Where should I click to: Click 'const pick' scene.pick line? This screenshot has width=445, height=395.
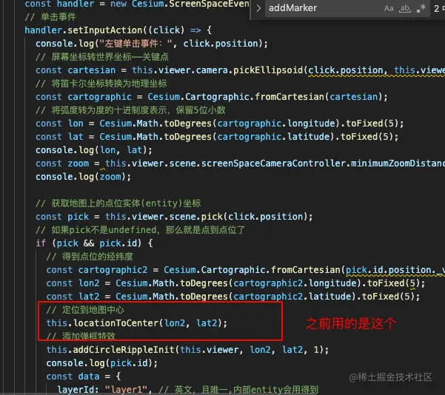point(174,217)
